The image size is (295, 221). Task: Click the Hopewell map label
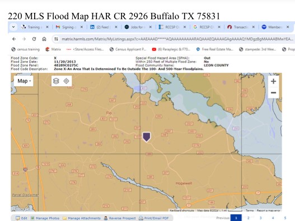[x=184, y=183]
